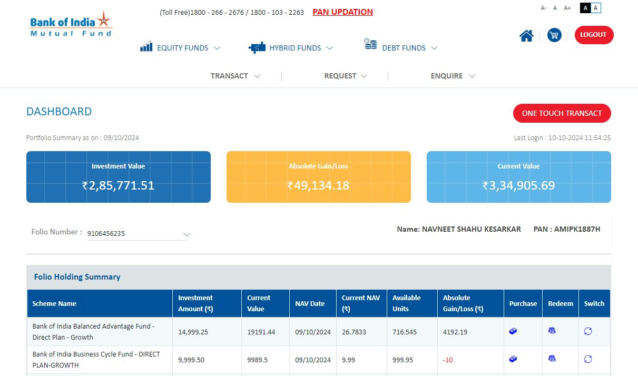Reset font size with normal A
The height and width of the screenshot is (376, 638).
coord(555,8)
